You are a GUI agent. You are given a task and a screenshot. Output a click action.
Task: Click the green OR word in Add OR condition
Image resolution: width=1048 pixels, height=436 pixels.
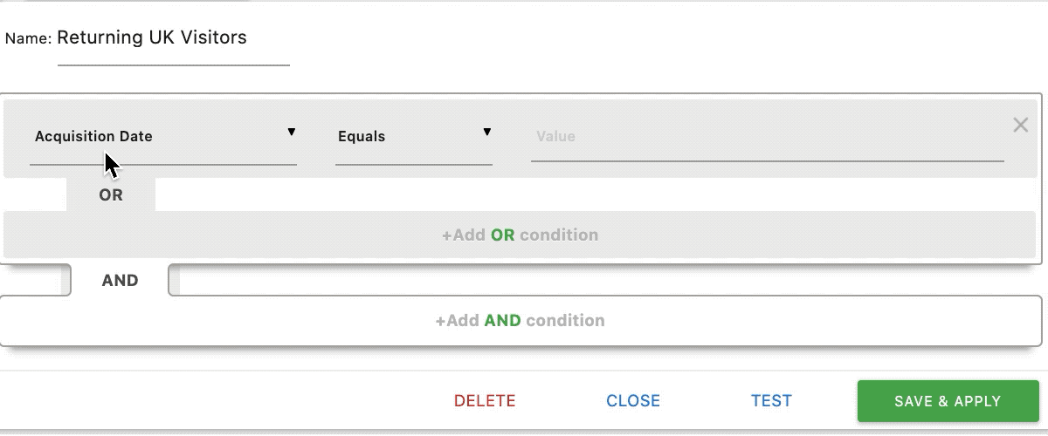(x=503, y=235)
